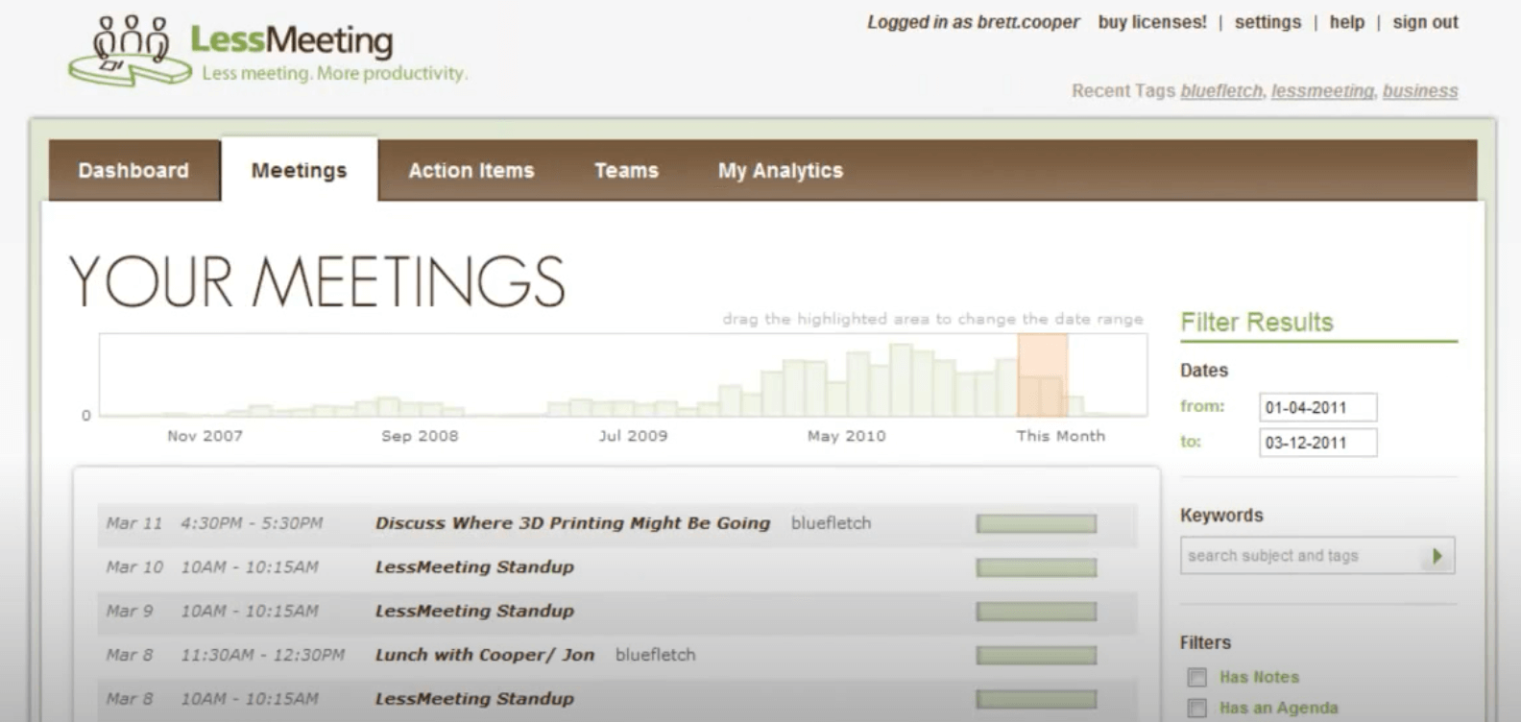Open the Dashboard tab
This screenshot has height=722, width=1521.
tap(133, 171)
